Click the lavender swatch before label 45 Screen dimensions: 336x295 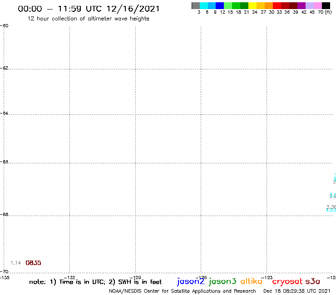coord(310,5)
